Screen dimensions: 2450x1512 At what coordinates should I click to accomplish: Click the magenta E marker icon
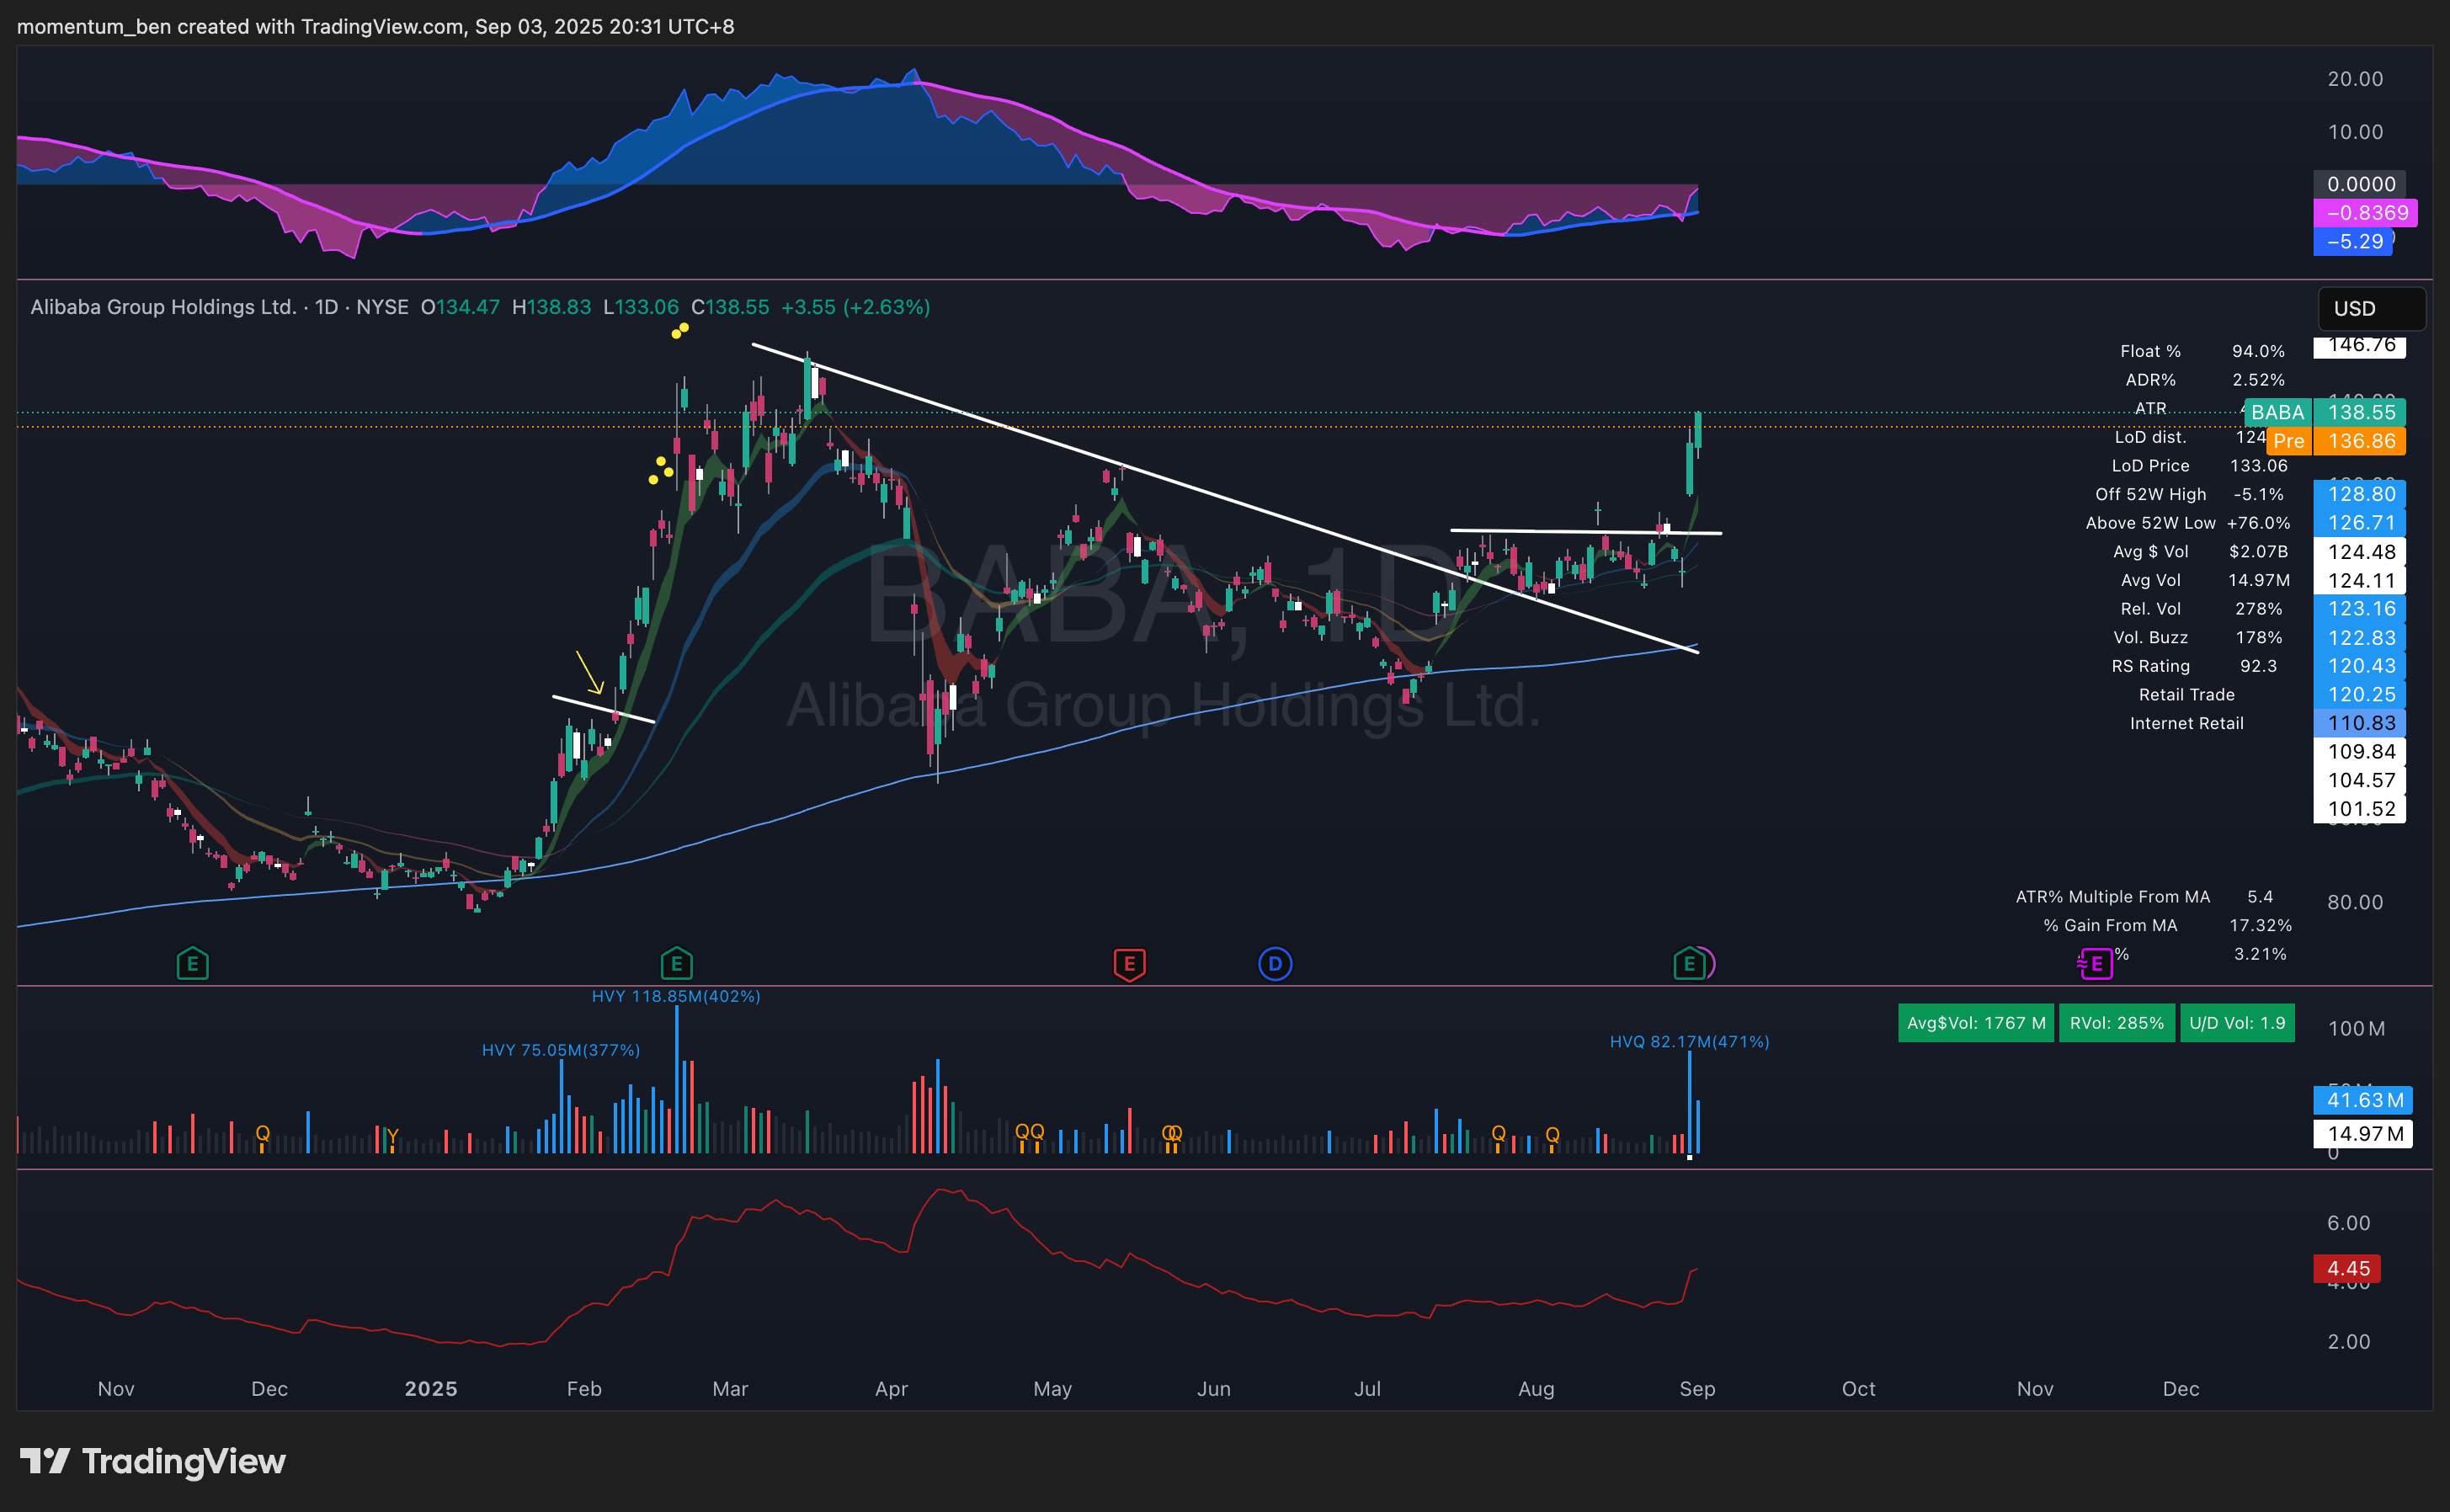click(2096, 964)
